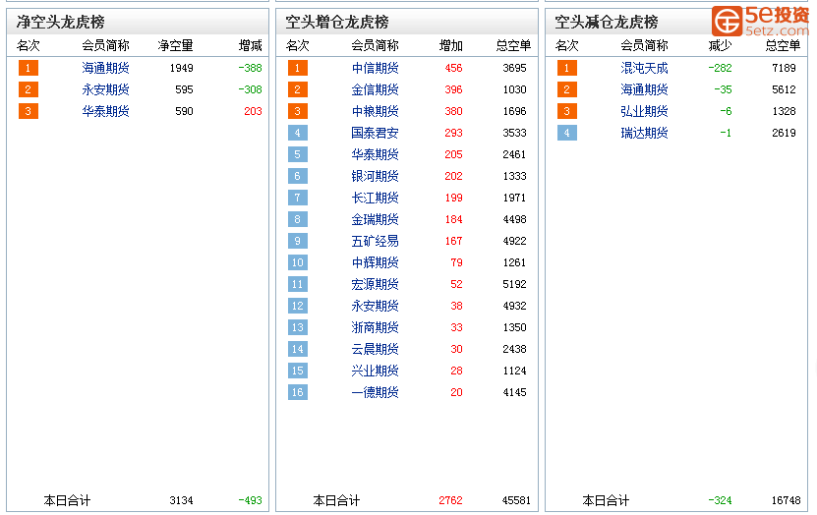Click value 4922 for 五矿经易
Screen dimensions: 817x515
514,241
